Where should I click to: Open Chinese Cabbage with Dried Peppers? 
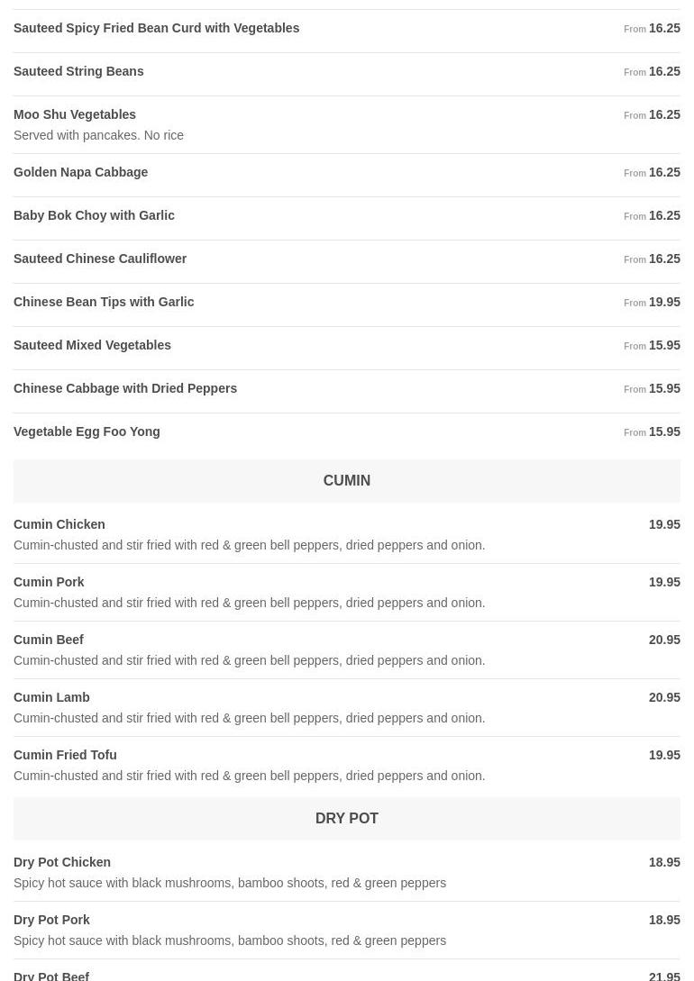125,389
